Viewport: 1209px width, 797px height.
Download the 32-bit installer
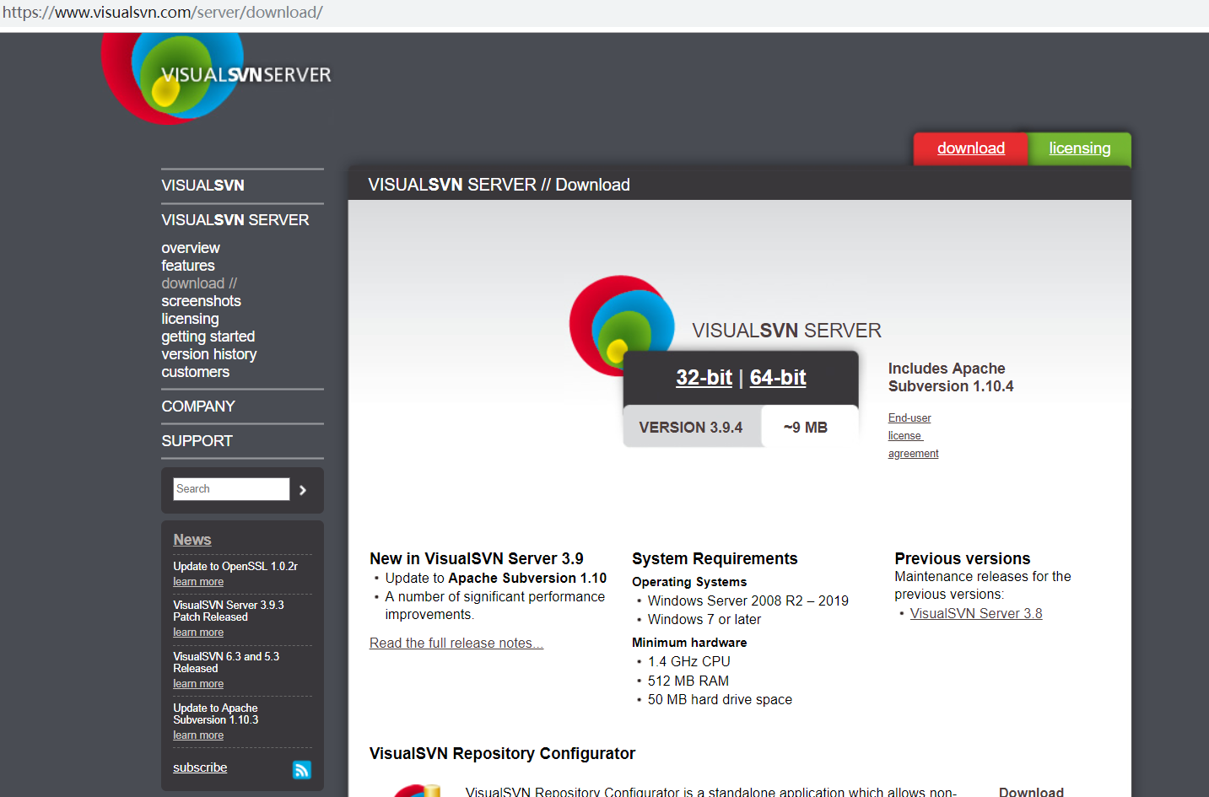(x=704, y=377)
